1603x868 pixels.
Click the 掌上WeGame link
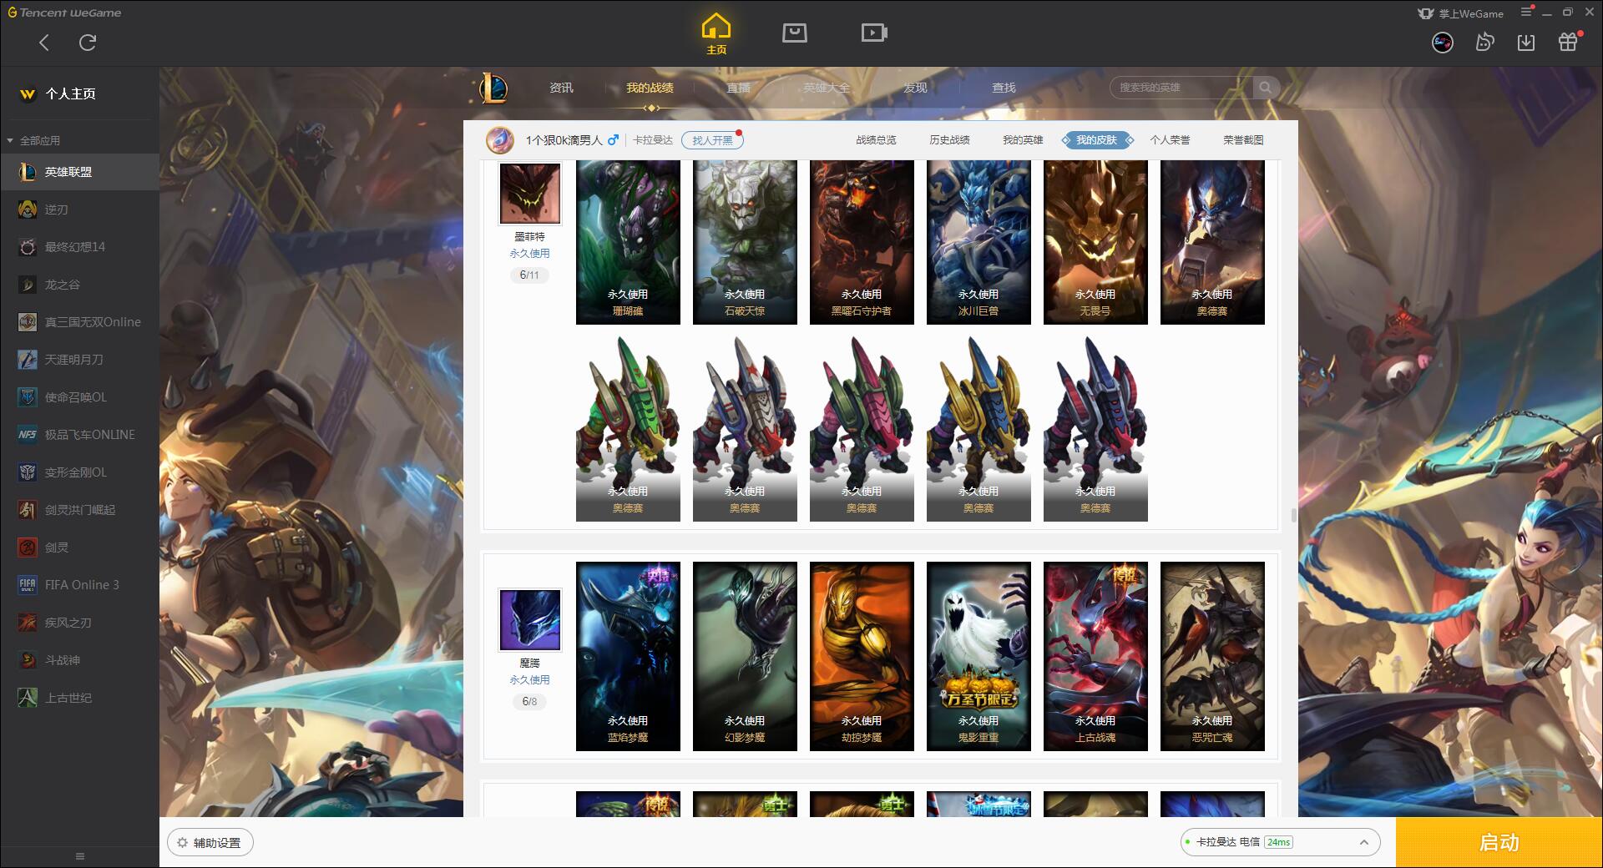pyautogui.click(x=1460, y=13)
